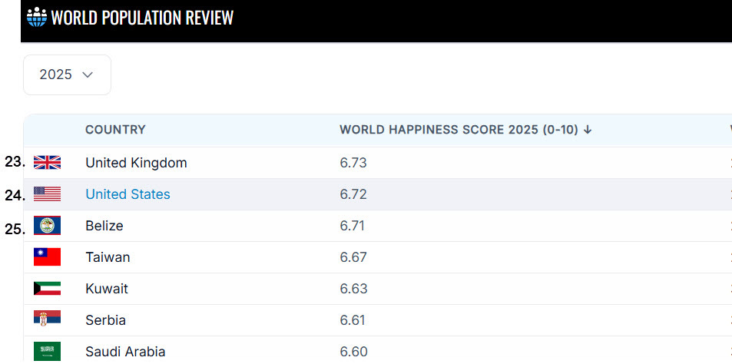Open the 2025 year dropdown
Screen dimensions: 732x364
(x=68, y=74)
